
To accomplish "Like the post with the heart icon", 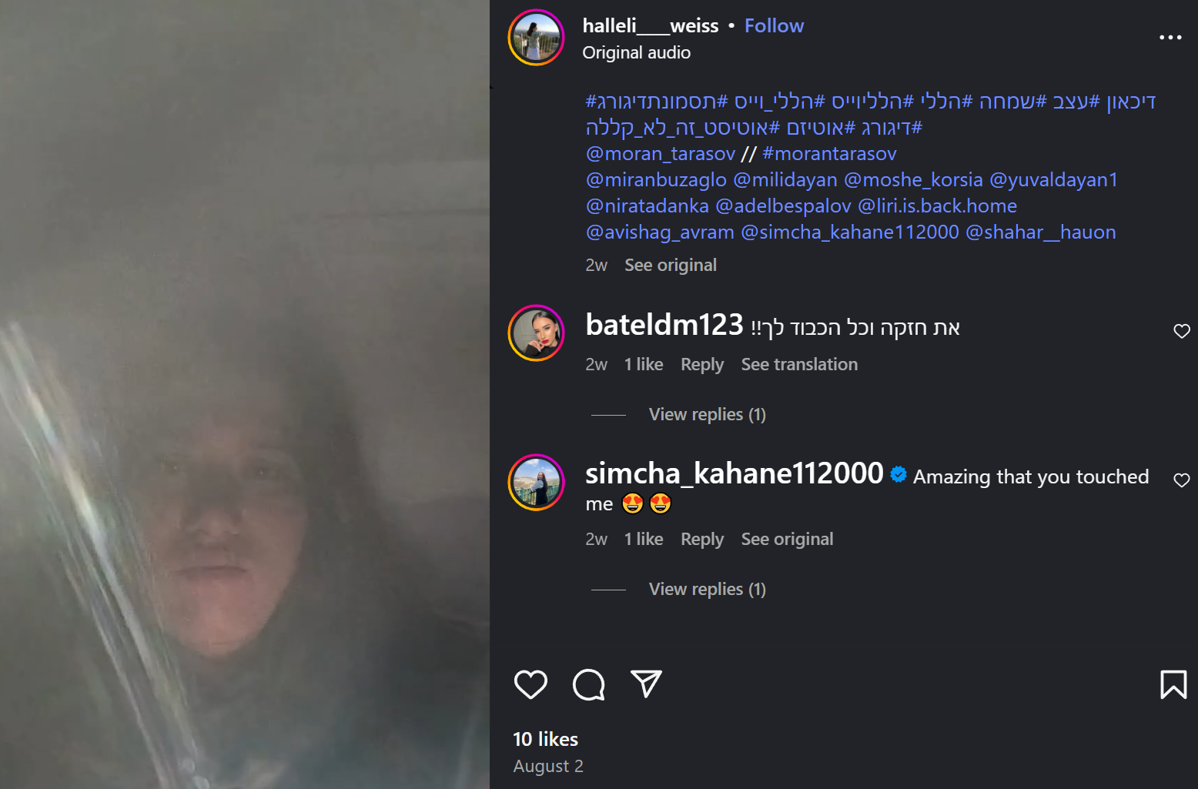I will pos(530,684).
